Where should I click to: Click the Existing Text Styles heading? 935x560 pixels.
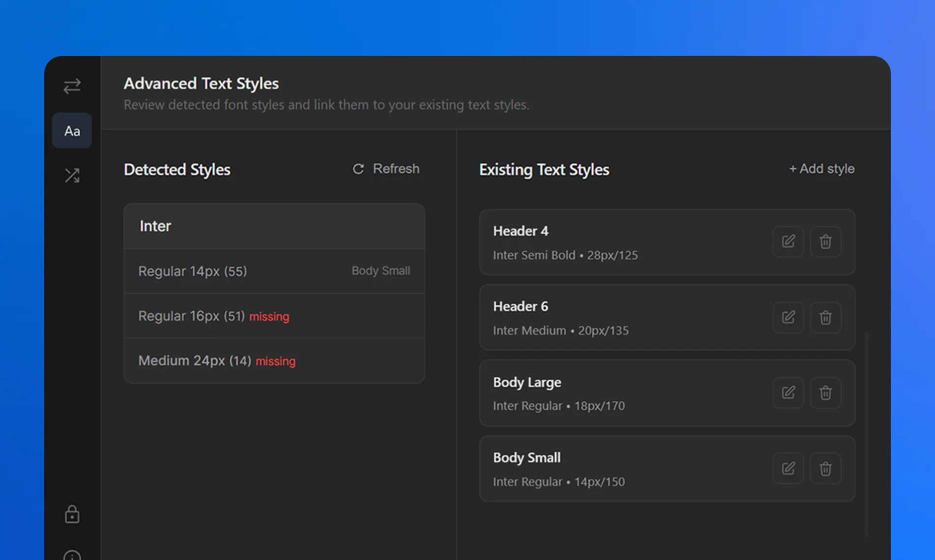[544, 169]
